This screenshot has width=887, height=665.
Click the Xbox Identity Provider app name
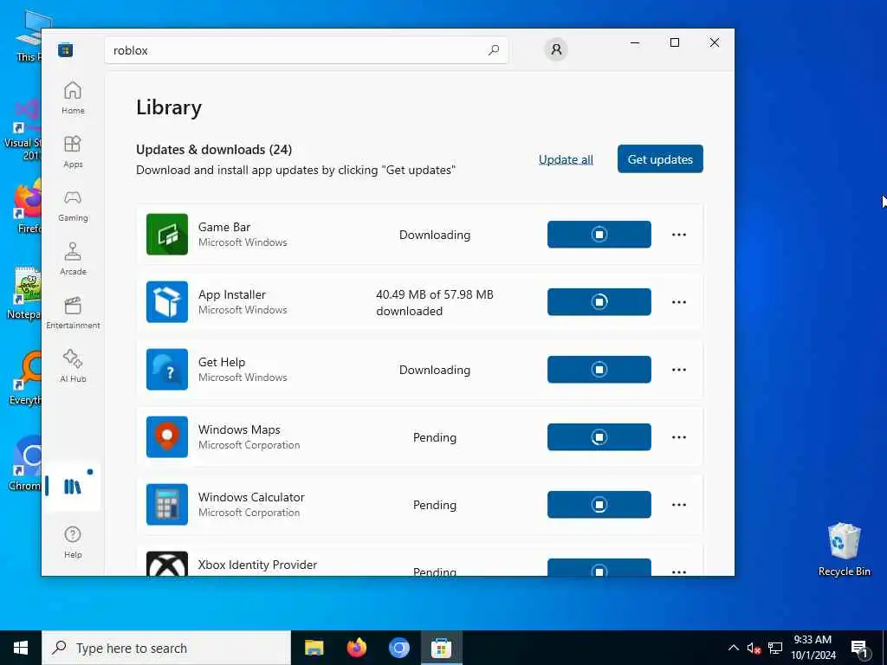click(257, 565)
